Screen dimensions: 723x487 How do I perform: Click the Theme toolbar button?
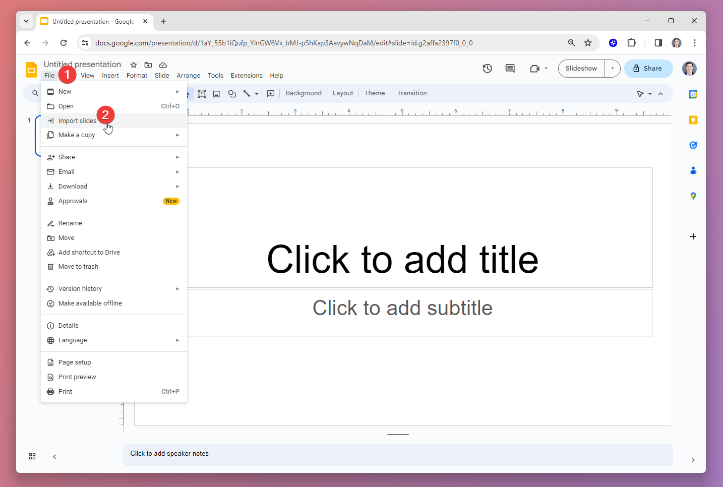click(375, 93)
